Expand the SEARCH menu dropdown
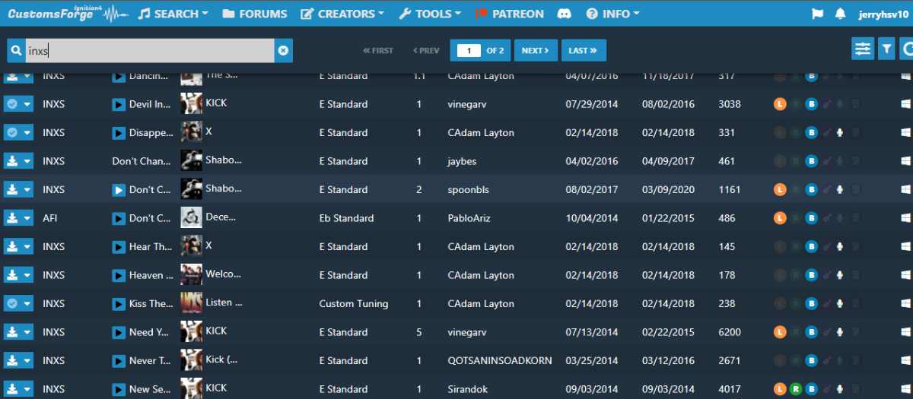This screenshot has width=913, height=399. point(173,14)
